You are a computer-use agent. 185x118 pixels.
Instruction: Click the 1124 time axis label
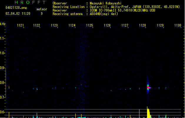coord(72,25)
